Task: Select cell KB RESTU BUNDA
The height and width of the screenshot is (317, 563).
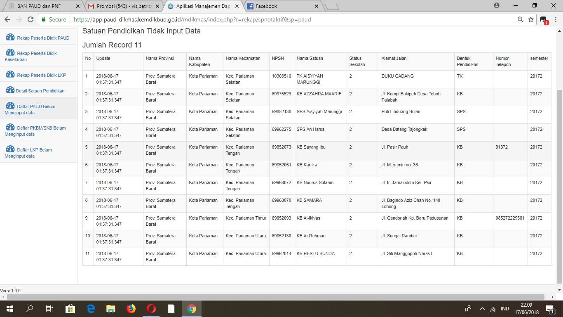Action: (320, 257)
